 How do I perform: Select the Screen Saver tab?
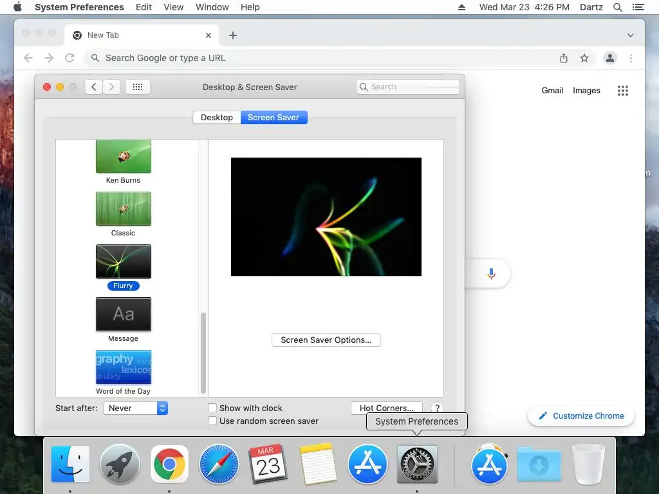point(274,117)
